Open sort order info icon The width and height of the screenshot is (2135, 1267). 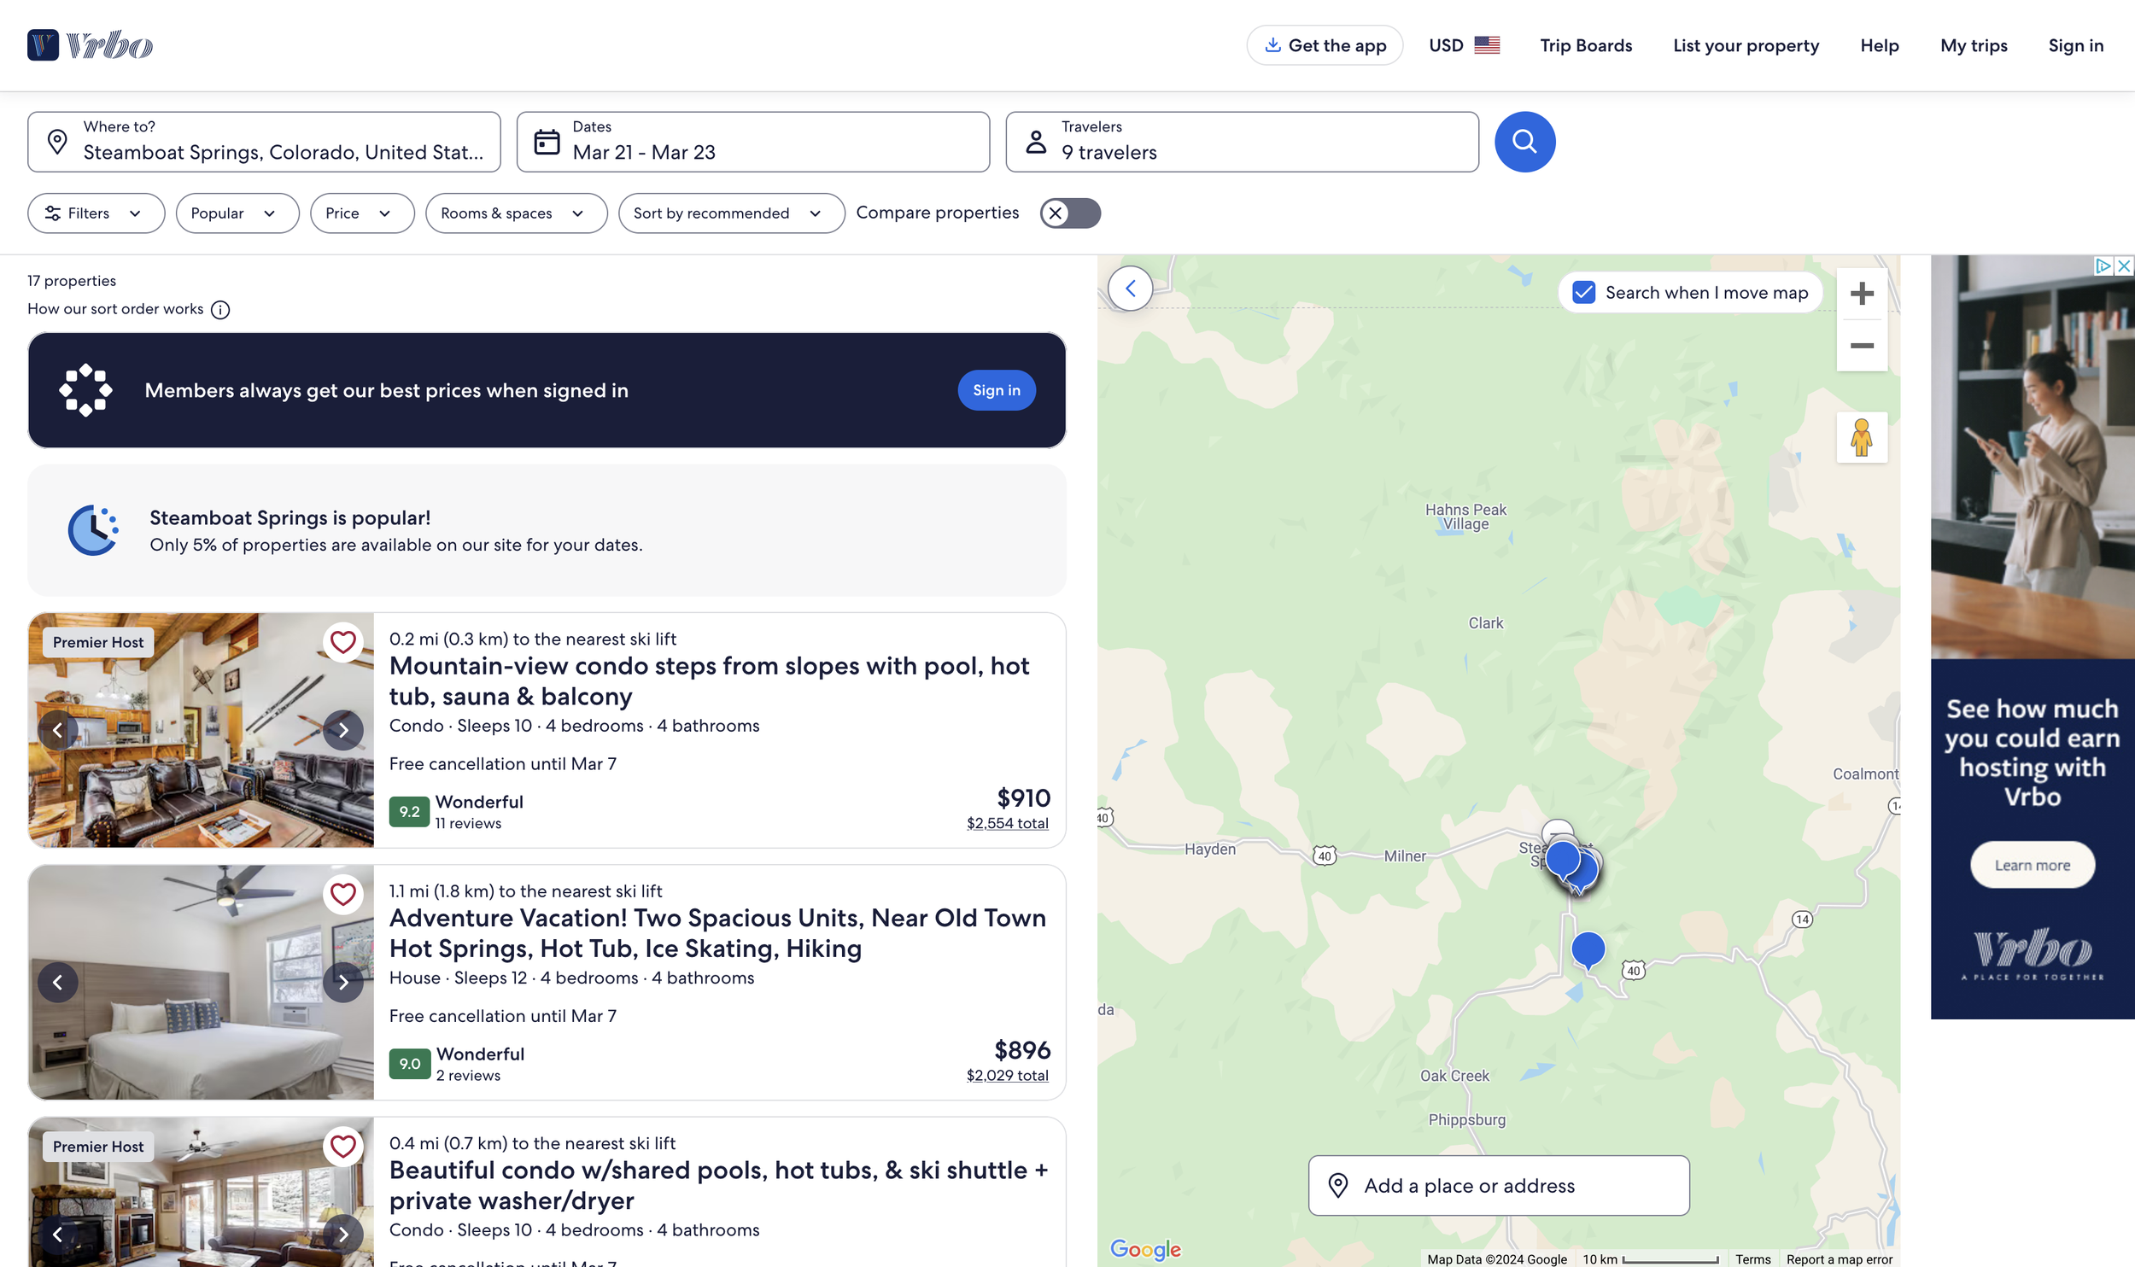(x=220, y=310)
